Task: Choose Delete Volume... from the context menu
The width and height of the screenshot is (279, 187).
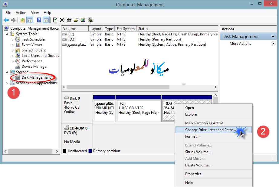Action: tap(214, 165)
